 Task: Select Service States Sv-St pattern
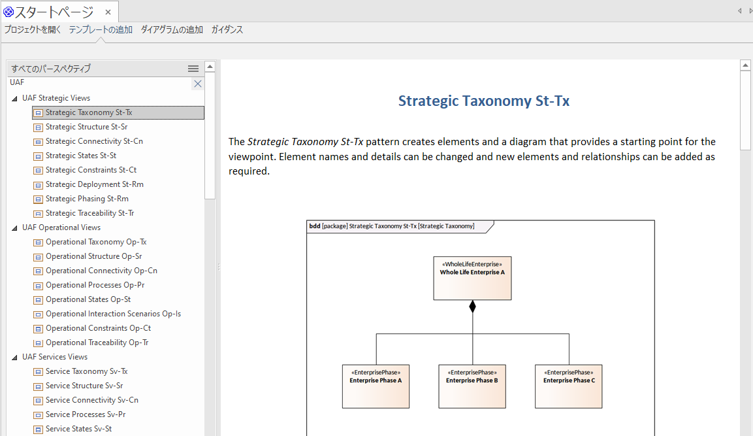79,429
